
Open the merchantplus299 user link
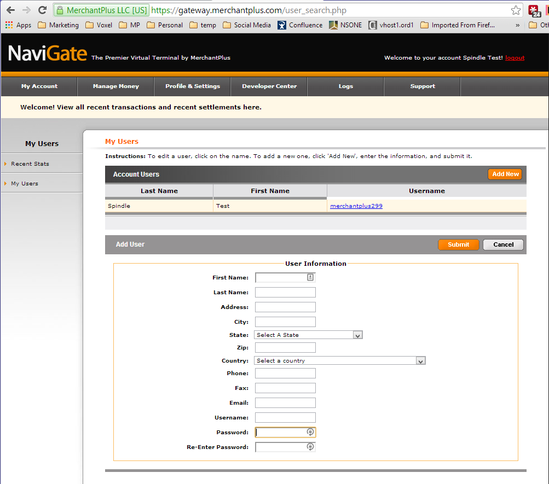[x=356, y=206]
